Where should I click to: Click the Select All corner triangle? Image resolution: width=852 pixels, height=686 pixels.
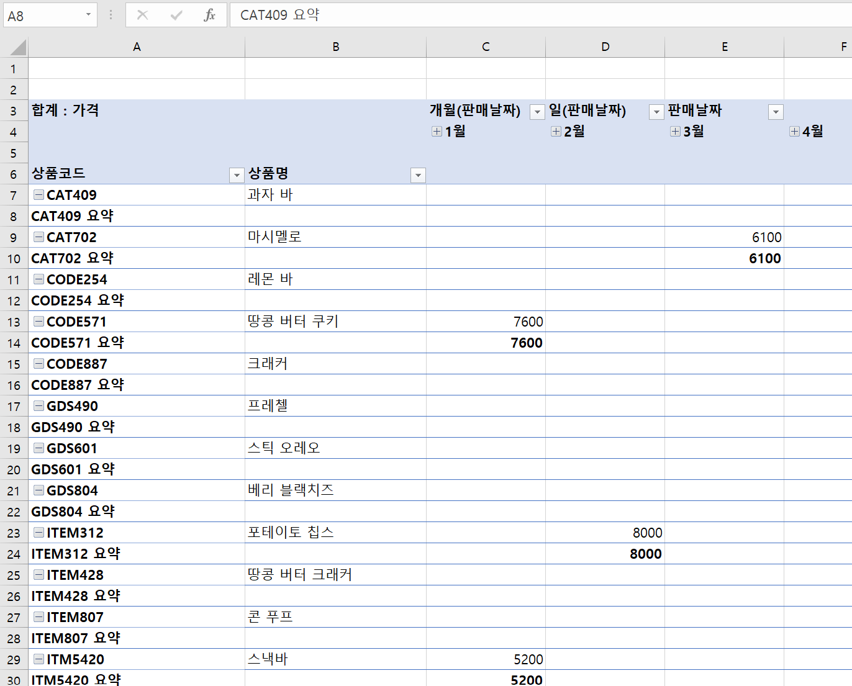coord(18,47)
